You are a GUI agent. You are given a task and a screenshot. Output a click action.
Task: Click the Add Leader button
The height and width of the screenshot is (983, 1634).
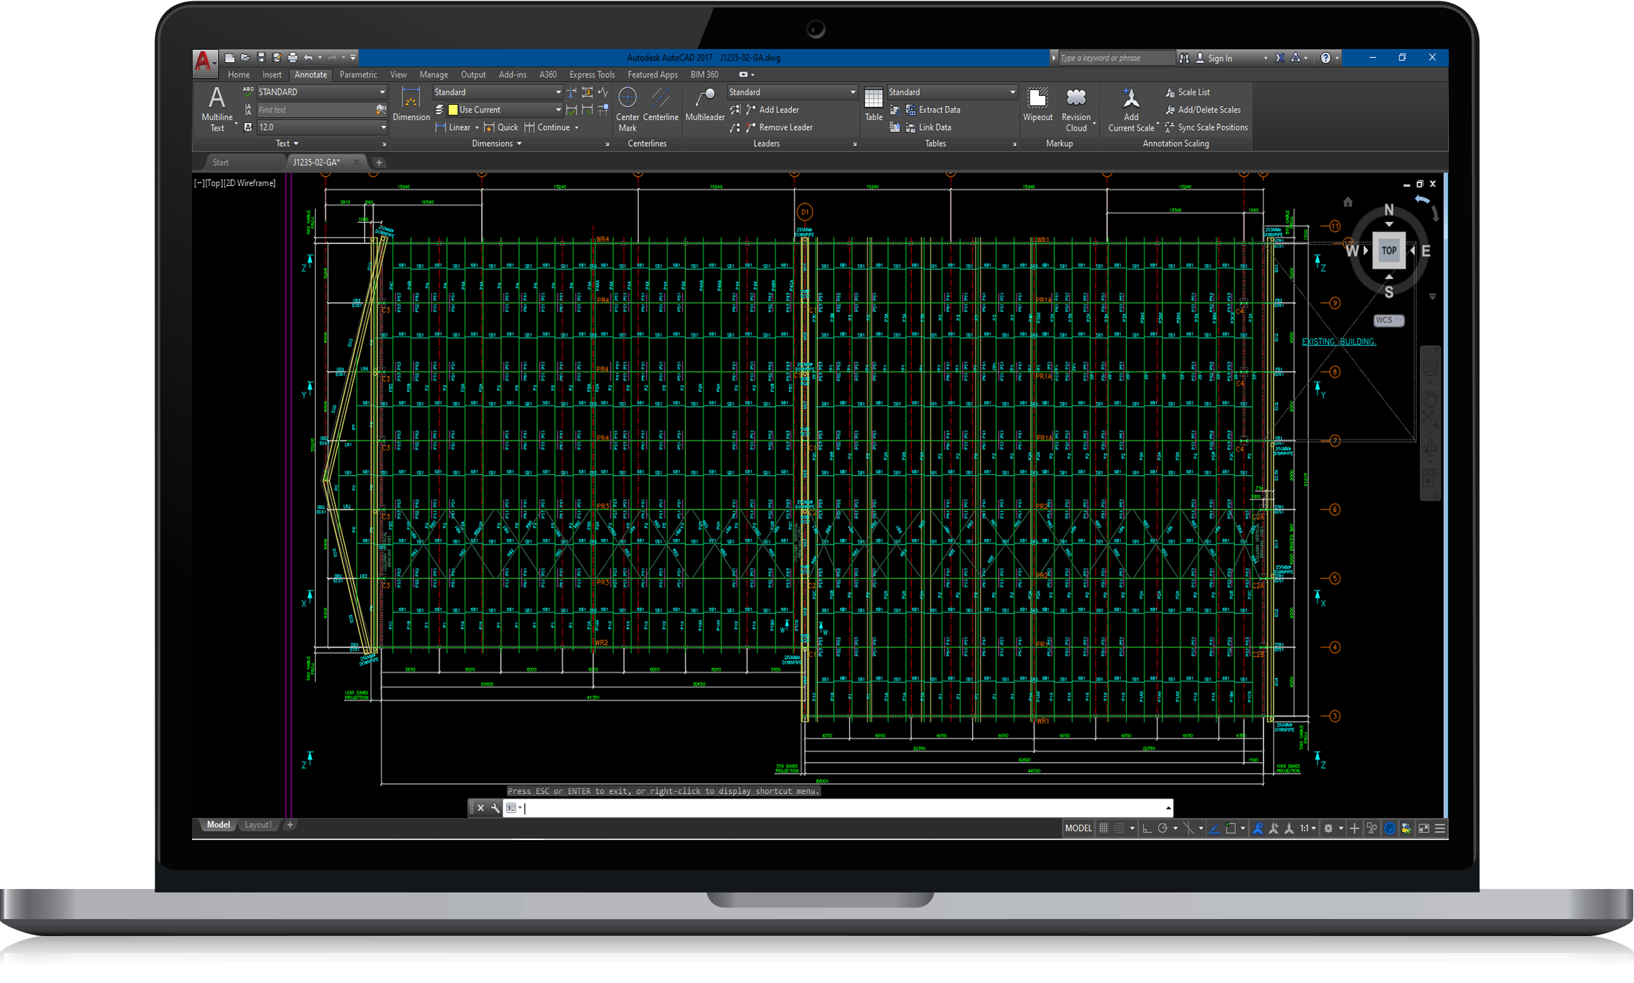click(773, 110)
